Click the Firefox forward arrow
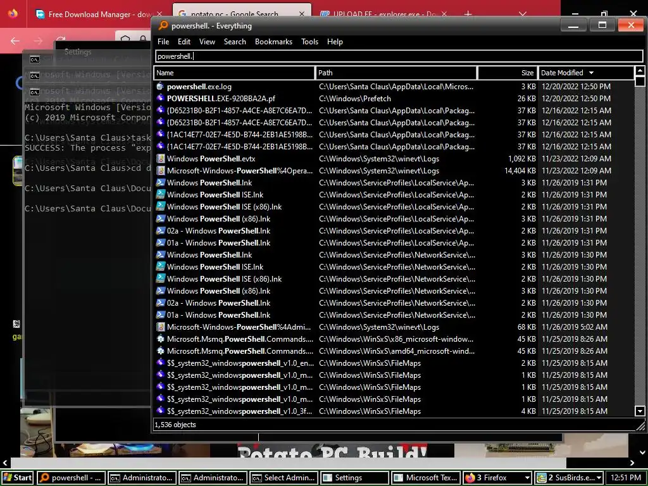 [x=38, y=41]
